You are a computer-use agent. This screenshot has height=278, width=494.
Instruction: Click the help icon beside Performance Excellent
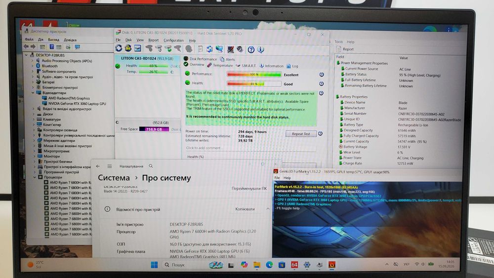click(322, 75)
